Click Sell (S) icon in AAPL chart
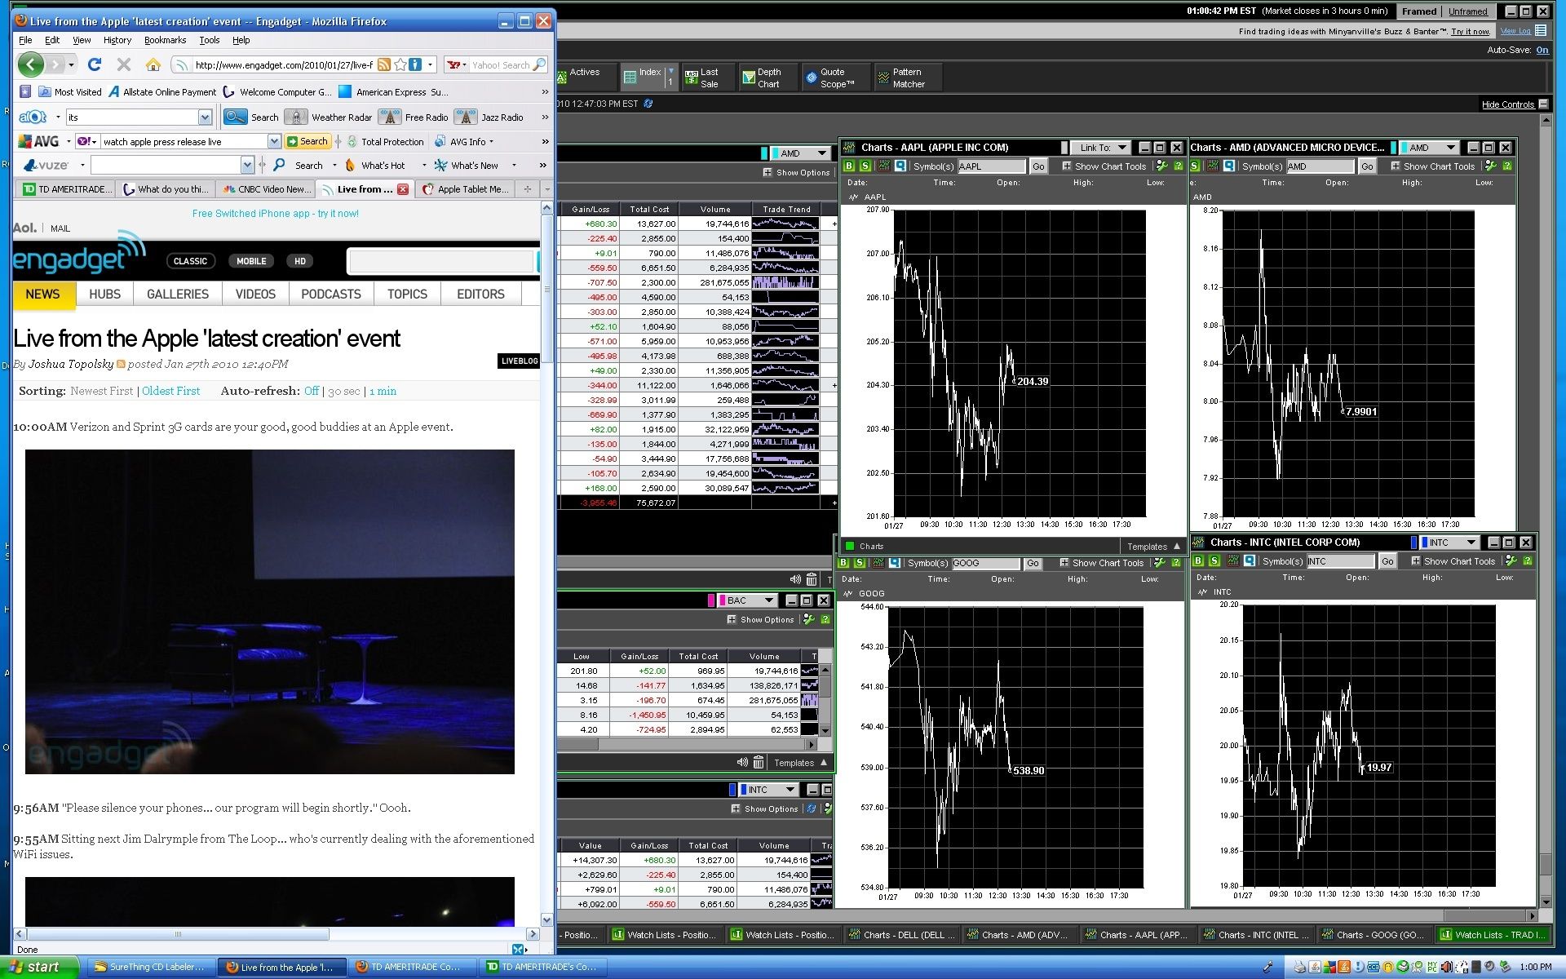The width and height of the screenshot is (1566, 979). click(865, 166)
